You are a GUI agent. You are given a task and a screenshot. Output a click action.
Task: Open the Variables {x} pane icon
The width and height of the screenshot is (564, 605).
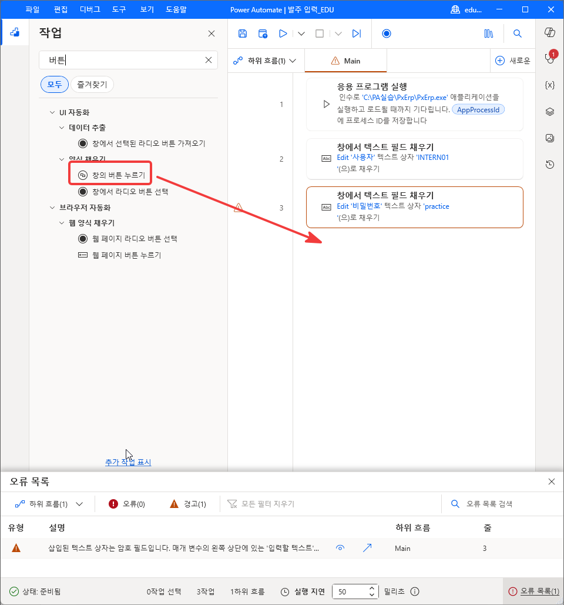tap(550, 85)
